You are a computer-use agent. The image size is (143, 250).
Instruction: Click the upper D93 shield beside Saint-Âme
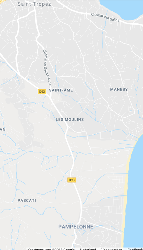pyautogui.click(x=42, y=92)
